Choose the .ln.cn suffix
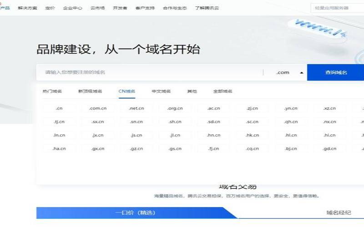 click(59, 135)
